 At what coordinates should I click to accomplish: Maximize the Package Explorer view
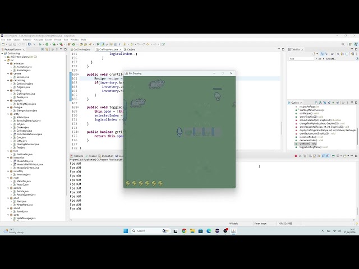click(x=66, y=49)
